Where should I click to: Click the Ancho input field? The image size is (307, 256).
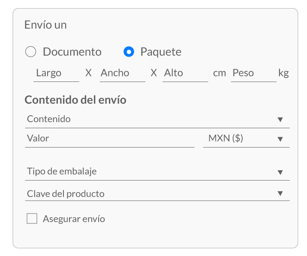[x=123, y=73]
